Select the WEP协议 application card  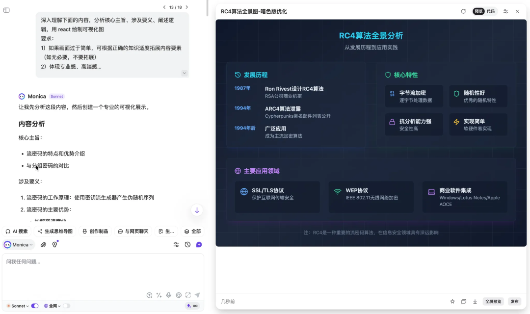(371, 197)
